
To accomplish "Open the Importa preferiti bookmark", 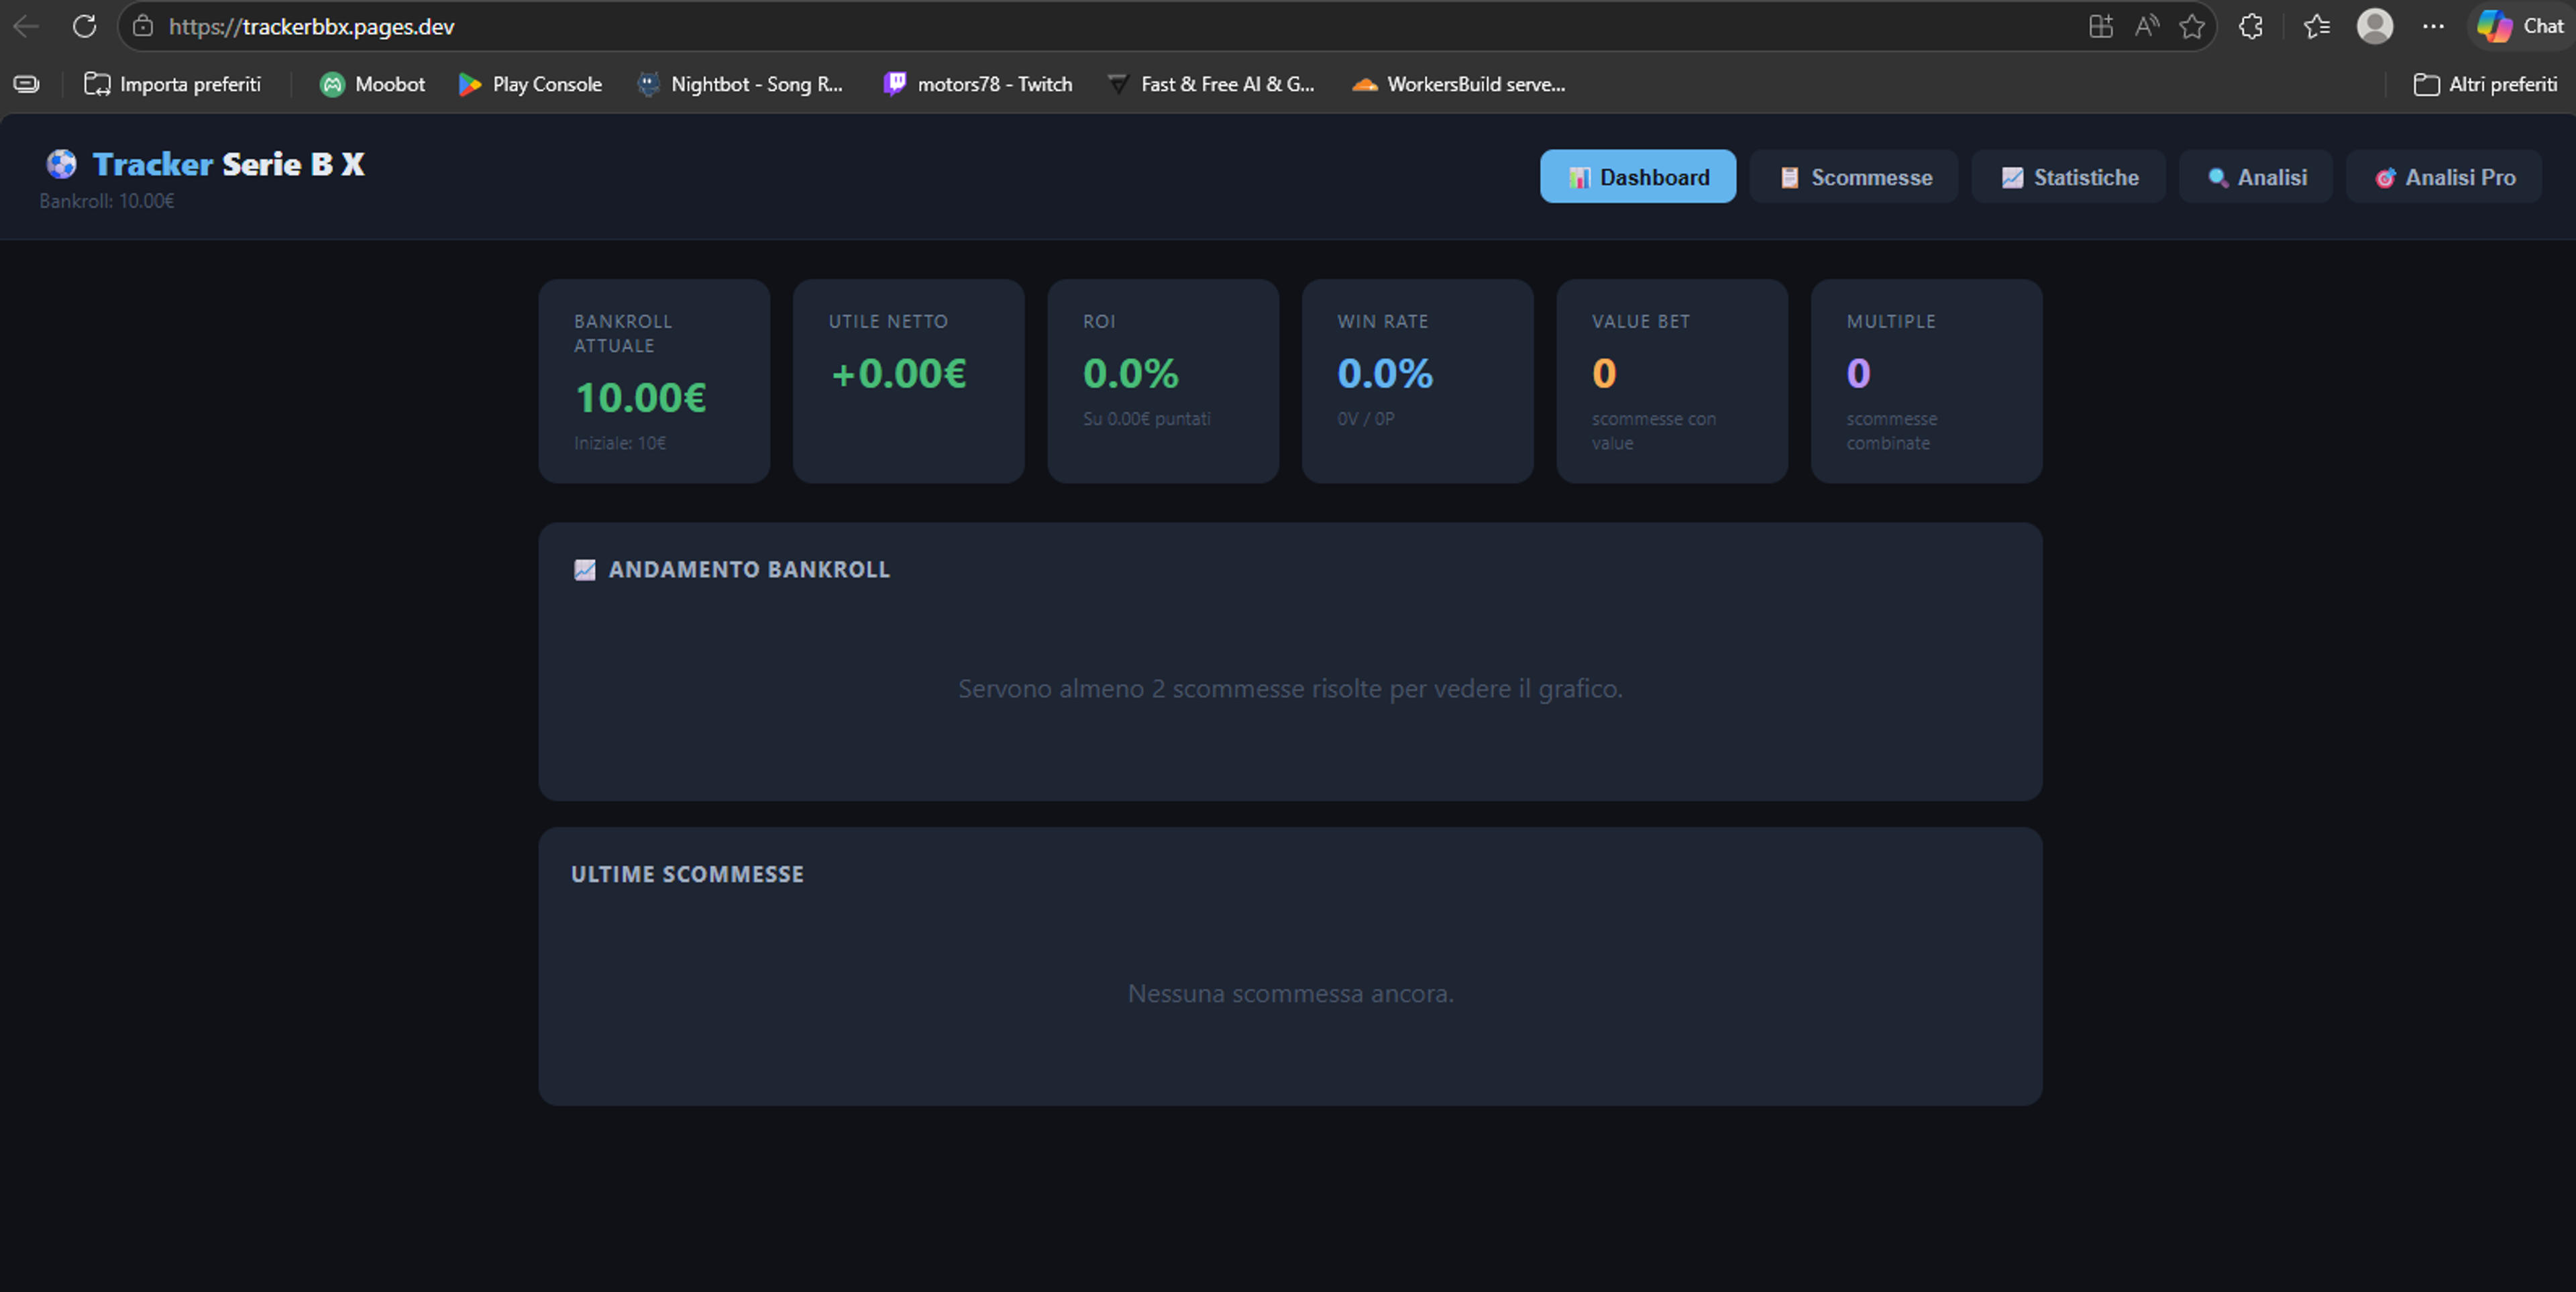I will [x=173, y=84].
